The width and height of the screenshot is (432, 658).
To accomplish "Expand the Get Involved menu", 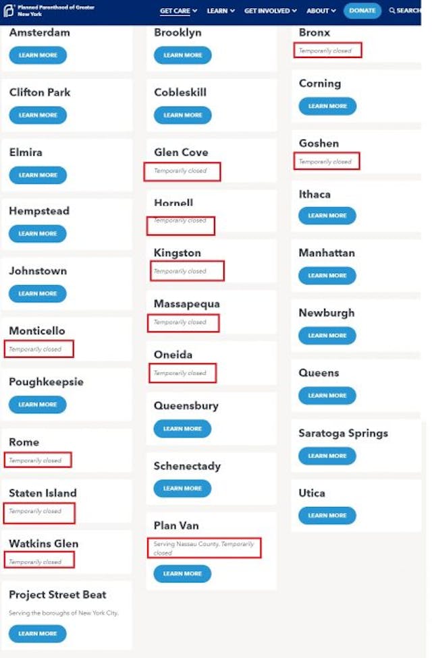I will click(270, 11).
